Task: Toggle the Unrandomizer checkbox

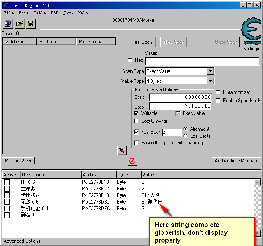Action: (x=219, y=92)
